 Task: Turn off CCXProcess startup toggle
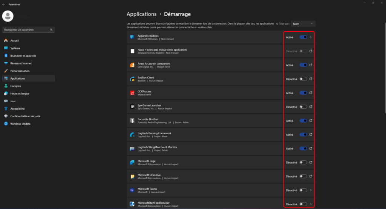tap(303, 93)
